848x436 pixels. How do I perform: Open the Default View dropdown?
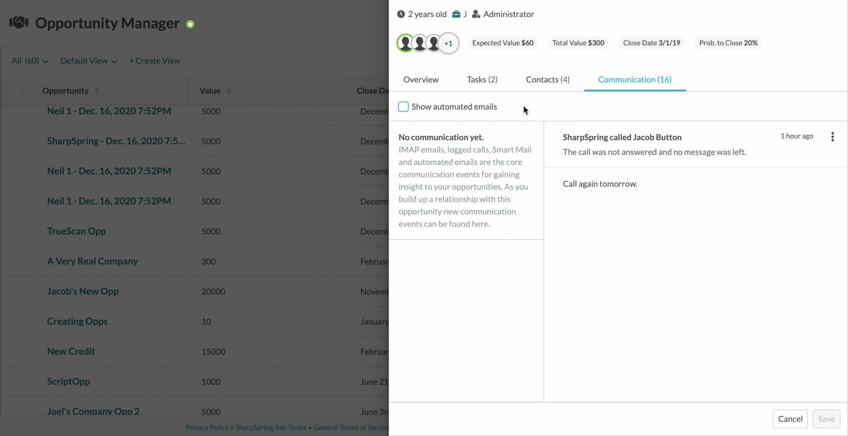(89, 61)
